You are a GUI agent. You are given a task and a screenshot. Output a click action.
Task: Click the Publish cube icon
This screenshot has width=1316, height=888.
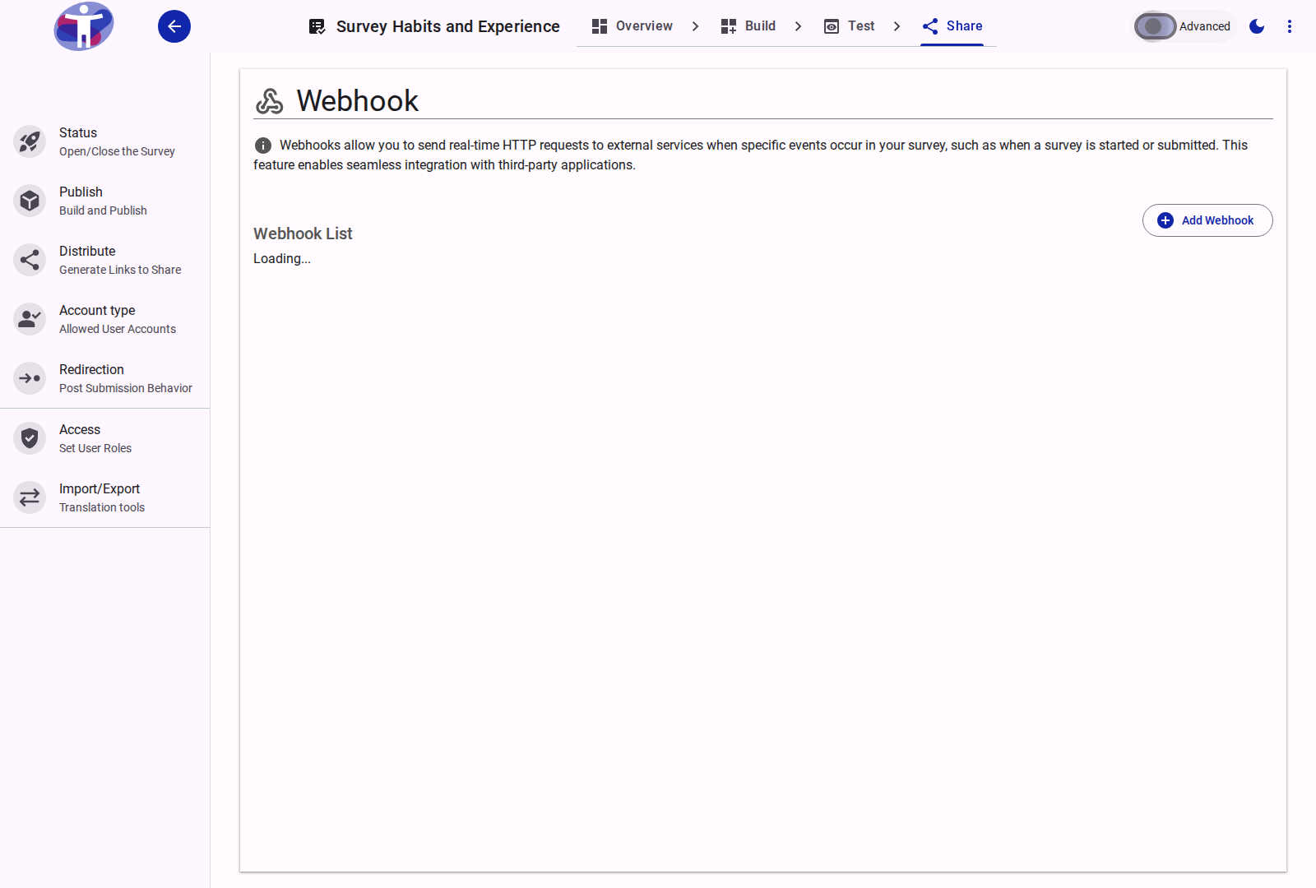(30, 201)
